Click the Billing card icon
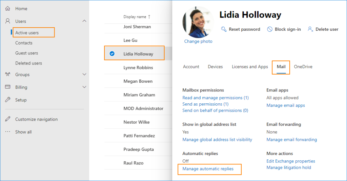 tap(7, 87)
